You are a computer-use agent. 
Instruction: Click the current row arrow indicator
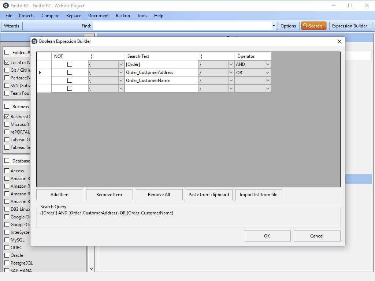tap(40, 72)
